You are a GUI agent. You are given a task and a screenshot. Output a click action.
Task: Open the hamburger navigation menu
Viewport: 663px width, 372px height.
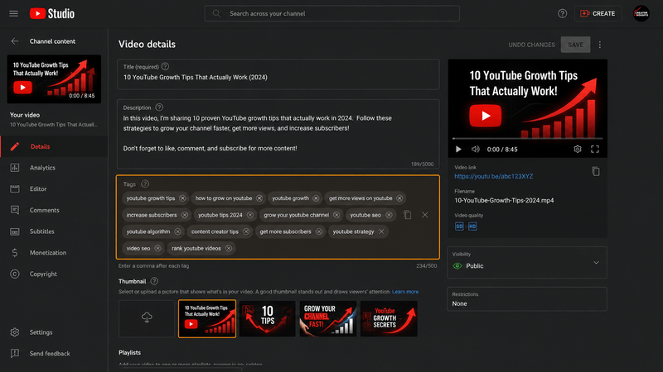click(x=13, y=13)
